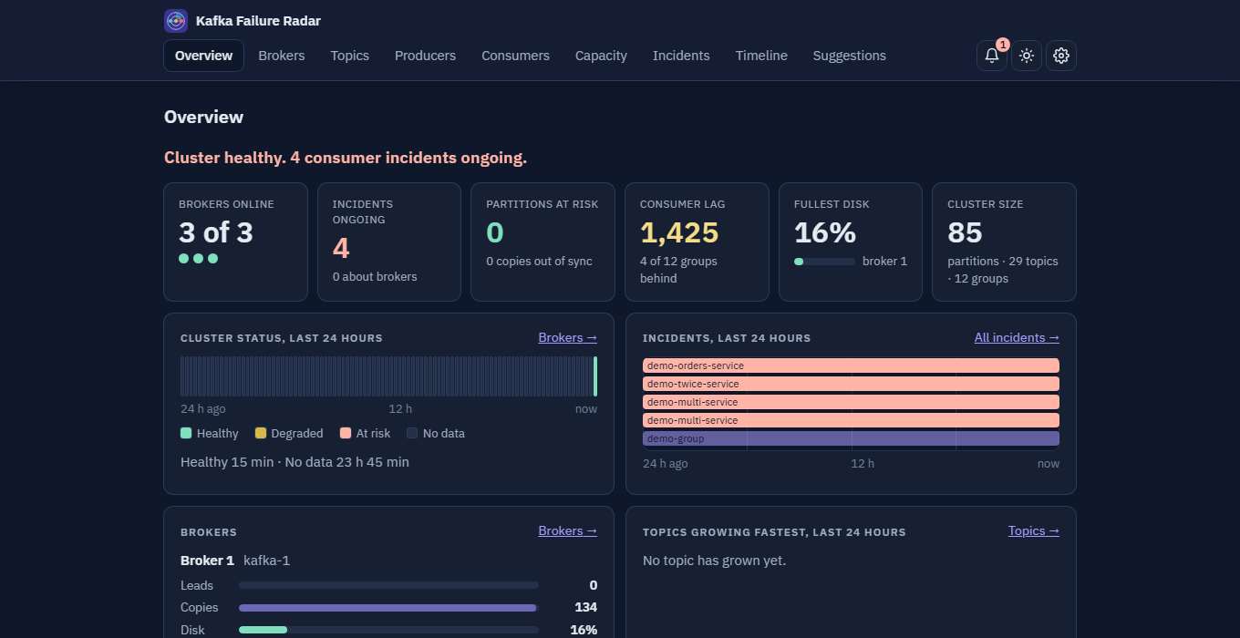Click the No data legend swatch

pos(412,433)
